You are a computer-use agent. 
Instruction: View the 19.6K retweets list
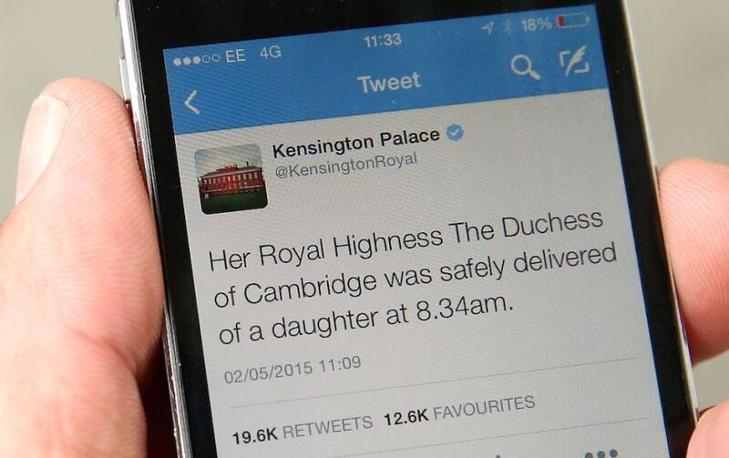303,430
